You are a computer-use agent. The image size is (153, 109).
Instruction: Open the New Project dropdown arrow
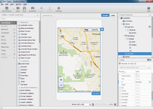14,9
